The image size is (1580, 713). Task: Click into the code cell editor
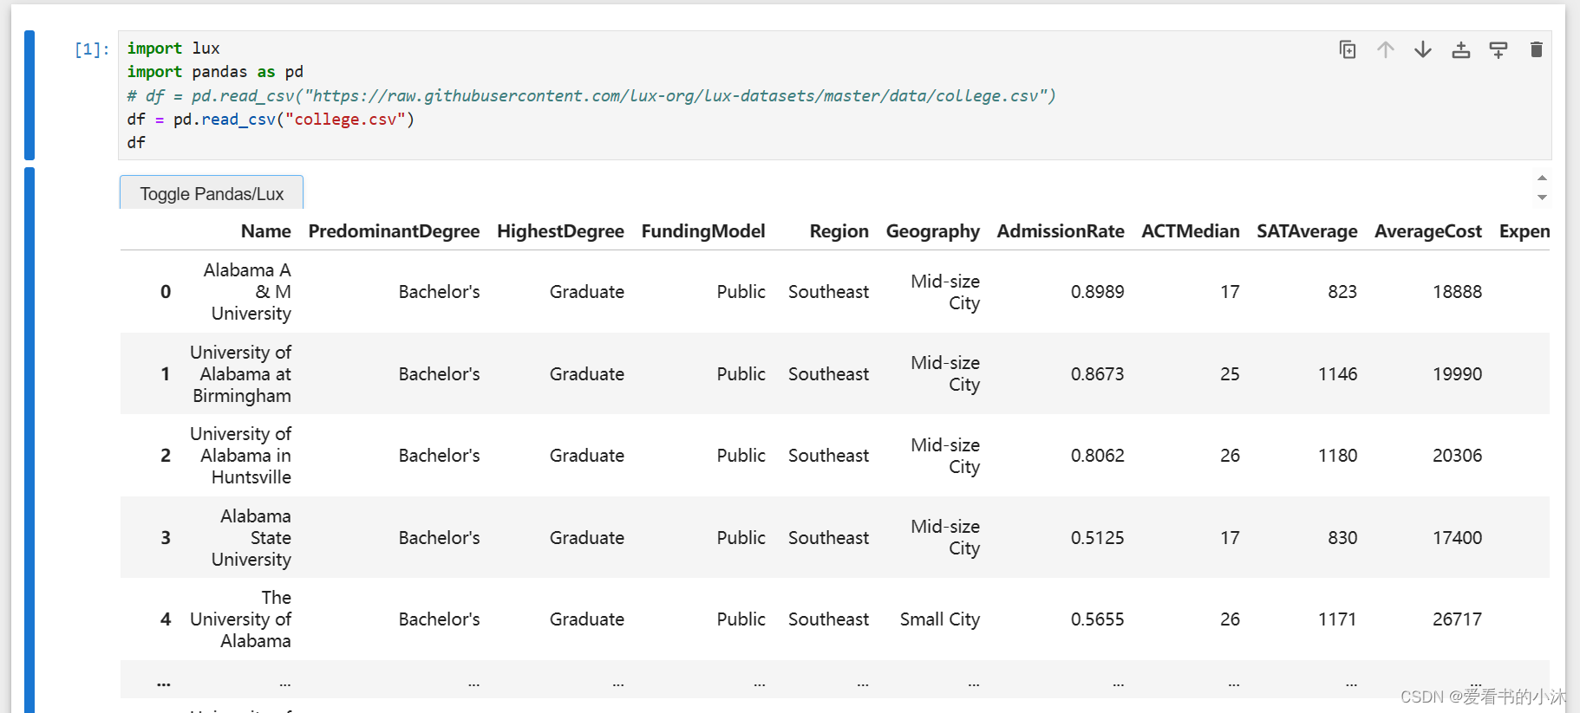pyautogui.click(x=834, y=95)
